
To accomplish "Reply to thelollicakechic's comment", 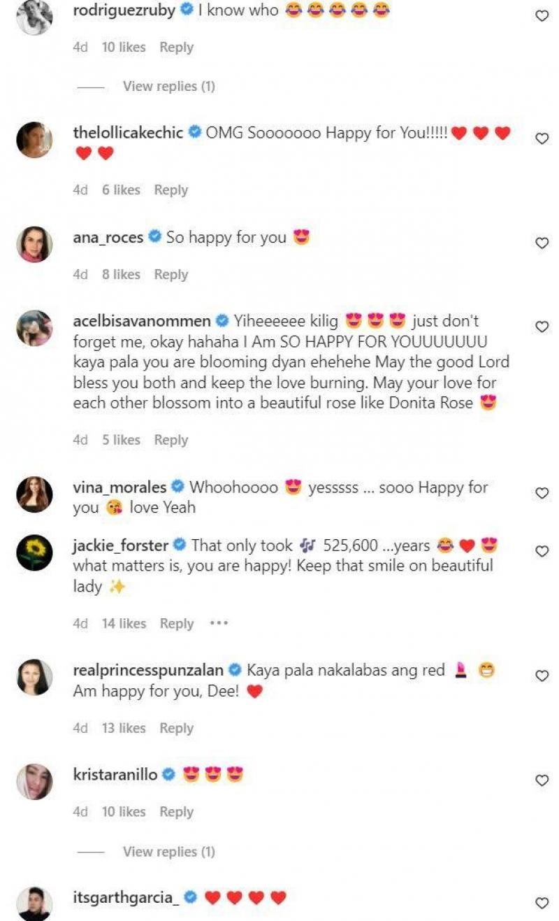I will click(x=171, y=190).
